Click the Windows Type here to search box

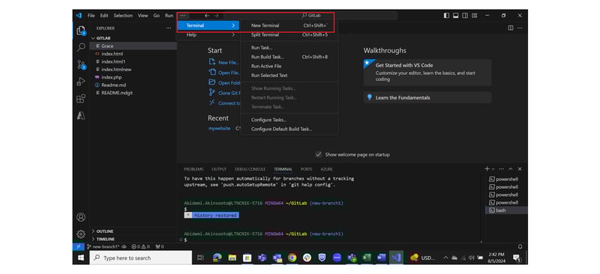pyautogui.click(x=141, y=258)
